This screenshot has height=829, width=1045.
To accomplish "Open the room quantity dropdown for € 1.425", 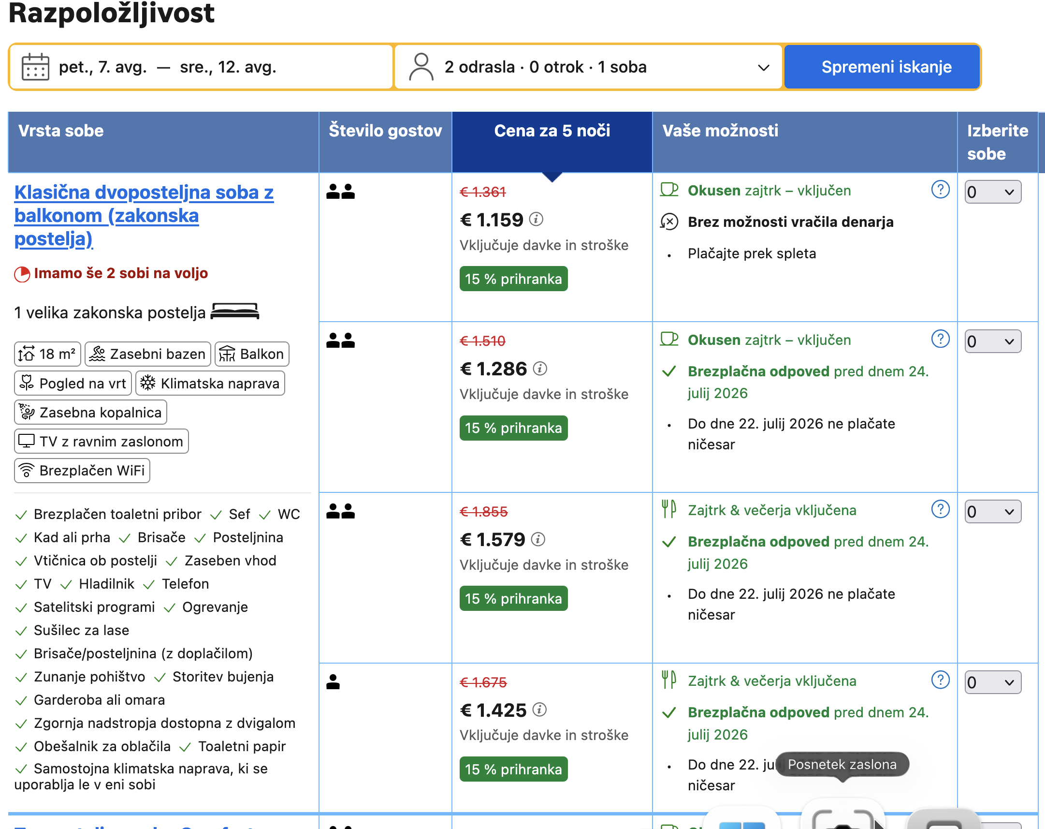I will 993,682.
